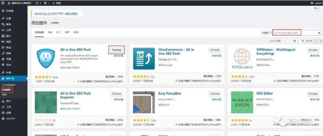Switch to the 收藏 favorites tab
The height and width of the screenshot is (136, 323).
point(76,33)
